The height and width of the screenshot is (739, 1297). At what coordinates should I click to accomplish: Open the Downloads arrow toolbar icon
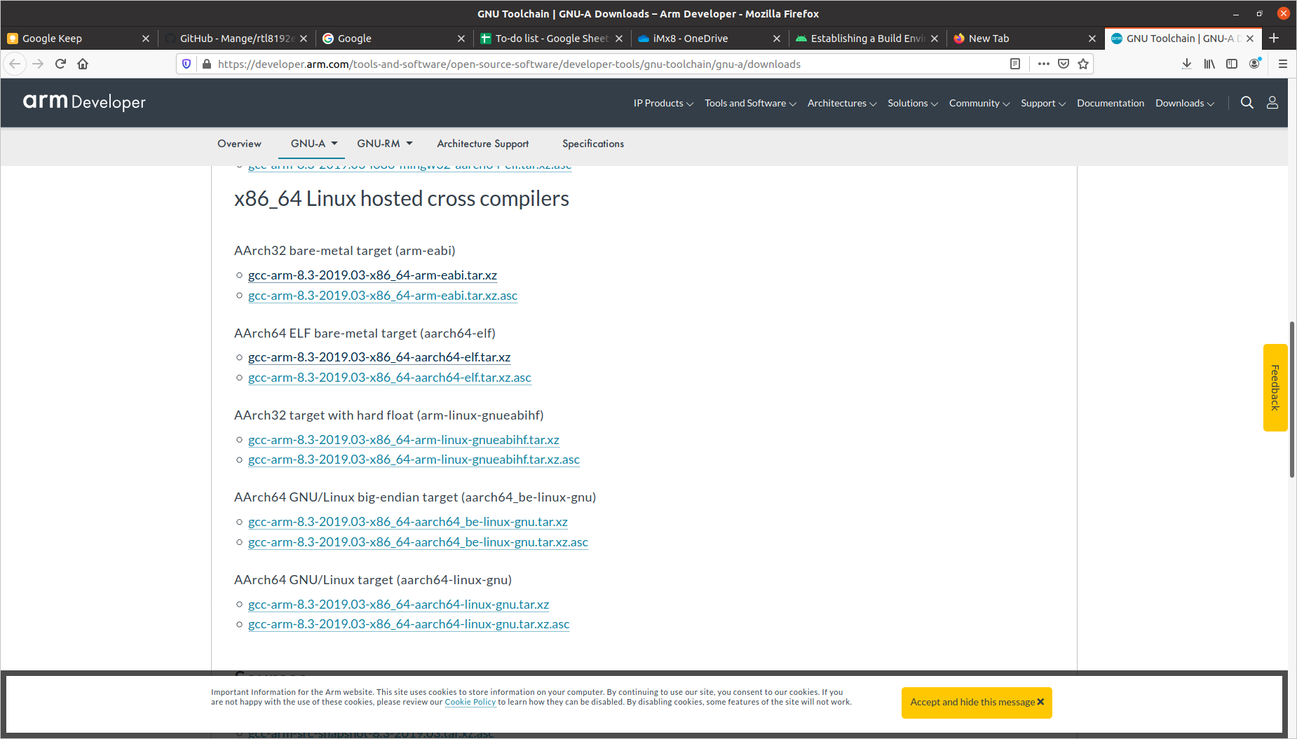1186,64
